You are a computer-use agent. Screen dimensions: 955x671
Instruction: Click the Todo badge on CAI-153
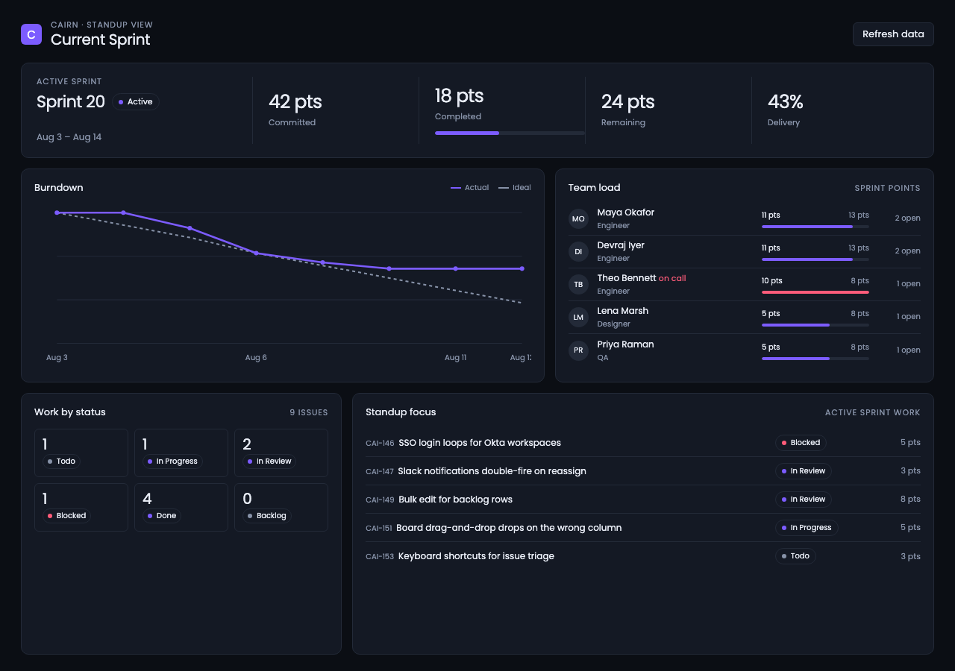[x=795, y=556]
